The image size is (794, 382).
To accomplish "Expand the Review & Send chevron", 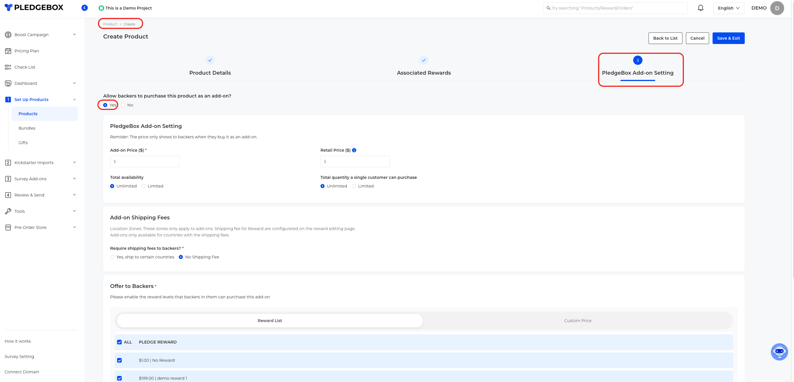I will coord(74,195).
